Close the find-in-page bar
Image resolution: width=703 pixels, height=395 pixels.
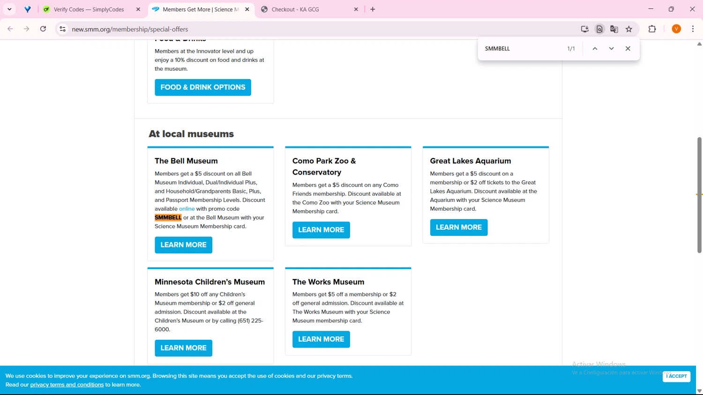point(628,49)
